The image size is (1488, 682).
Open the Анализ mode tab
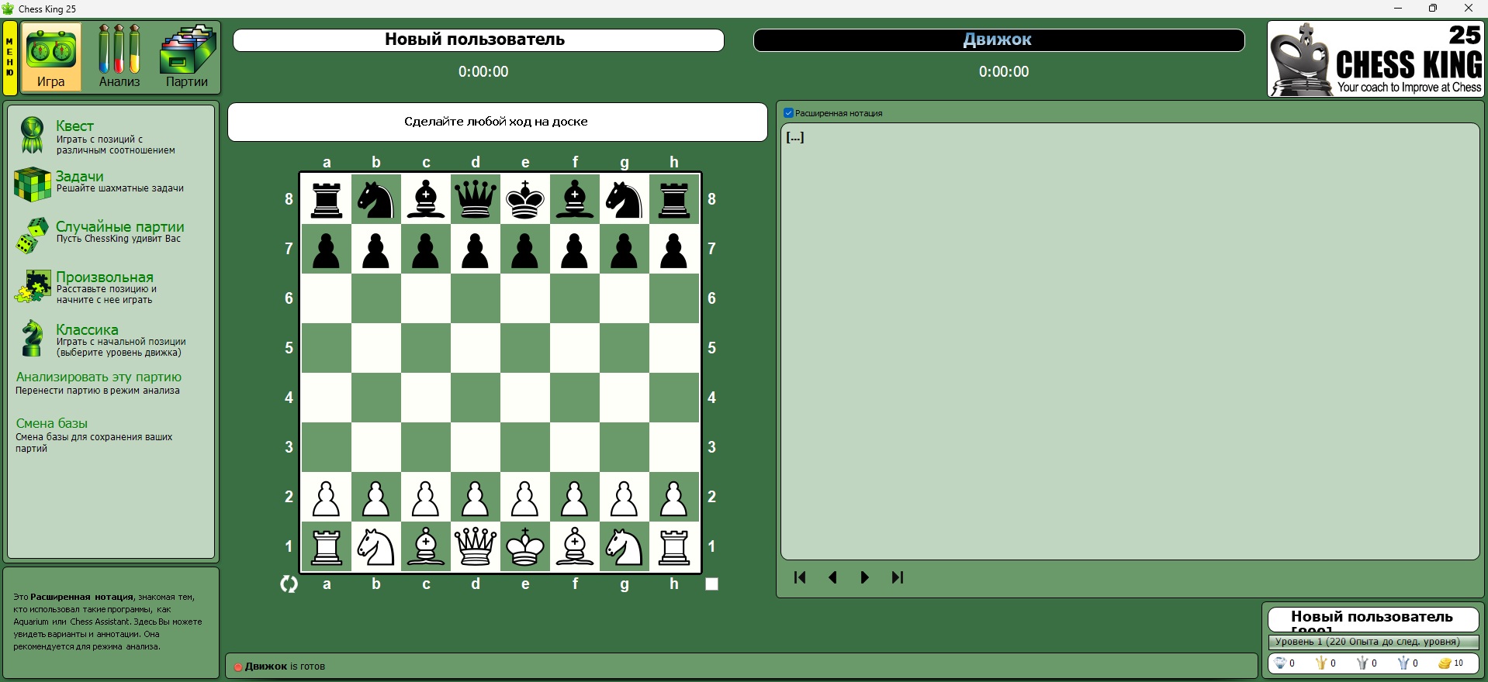click(x=119, y=57)
